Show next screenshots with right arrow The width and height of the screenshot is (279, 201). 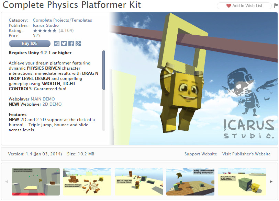271,181
